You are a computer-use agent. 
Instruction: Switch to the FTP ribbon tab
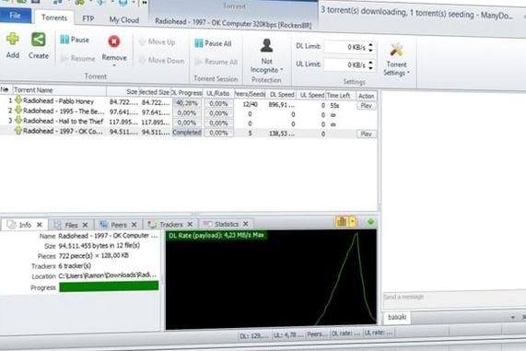pos(88,18)
